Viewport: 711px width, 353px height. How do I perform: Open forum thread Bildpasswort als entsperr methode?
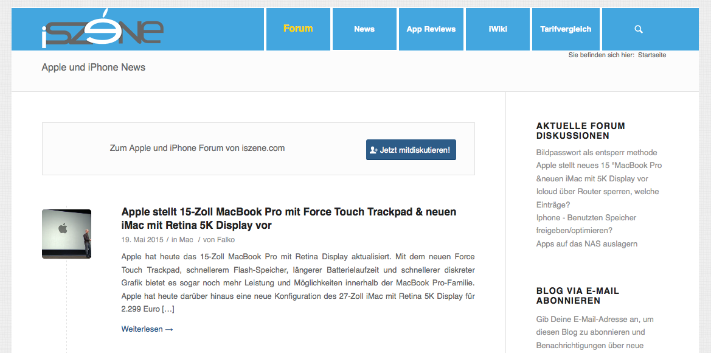point(596,152)
